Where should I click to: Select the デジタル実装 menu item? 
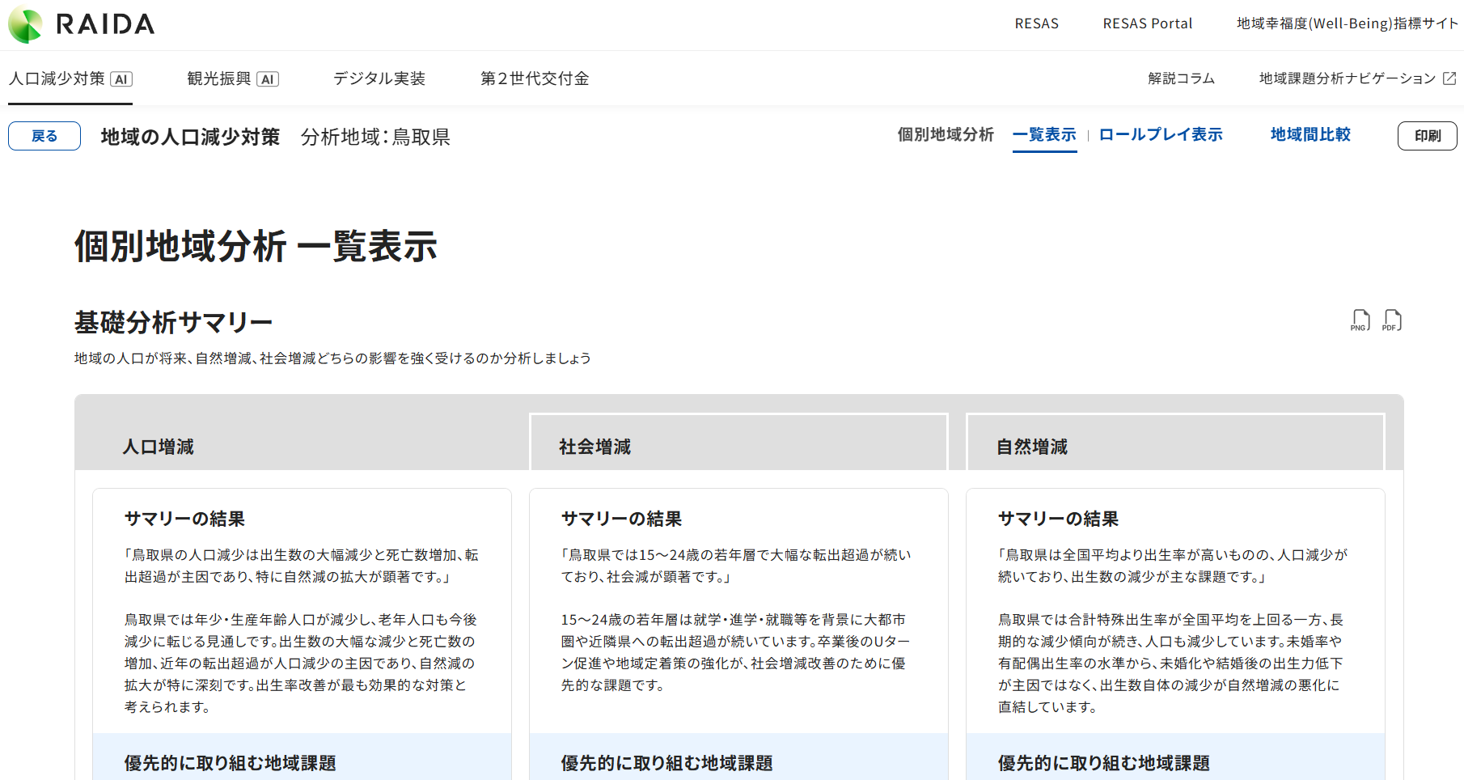point(379,78)
